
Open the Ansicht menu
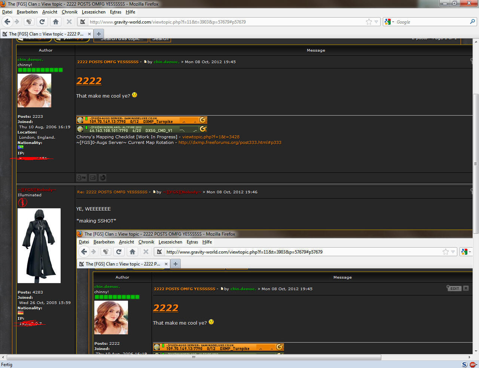(50, 12)
